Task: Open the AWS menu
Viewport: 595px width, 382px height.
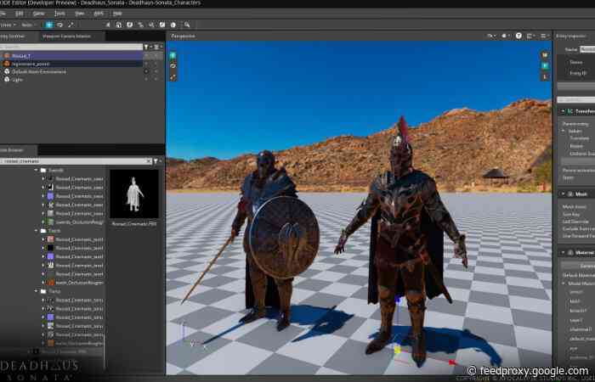Action: pos(99,14)
